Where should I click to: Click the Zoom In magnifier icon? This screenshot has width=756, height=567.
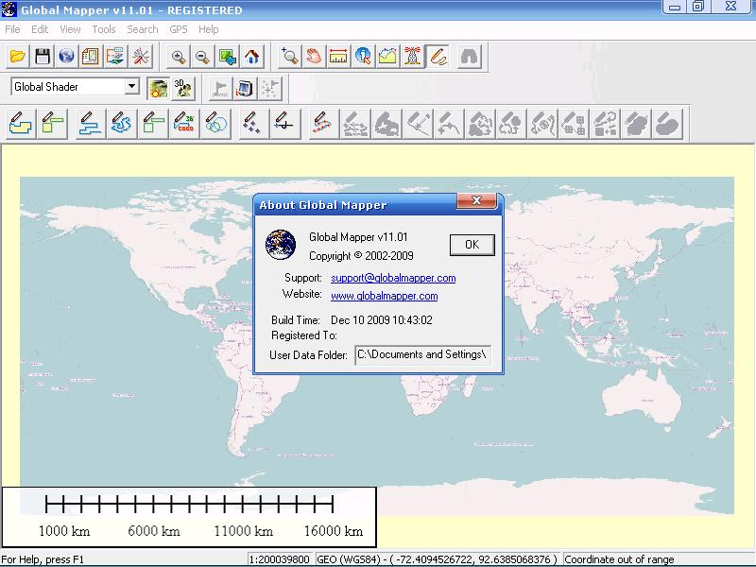179,57
